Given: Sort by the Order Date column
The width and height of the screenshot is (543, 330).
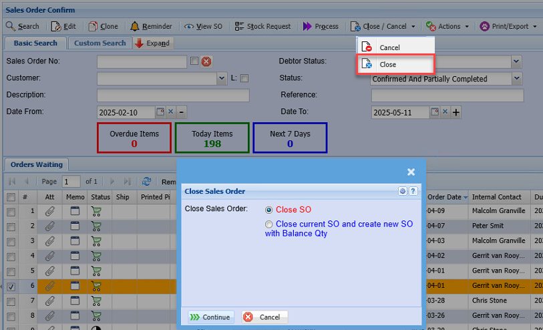Looking at the screenshot, I should 447,197.
